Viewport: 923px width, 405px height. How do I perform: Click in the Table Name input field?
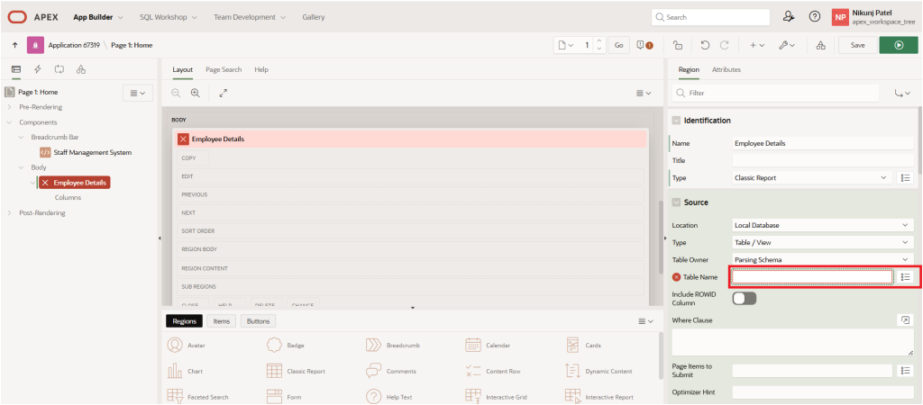click(811, 277)
